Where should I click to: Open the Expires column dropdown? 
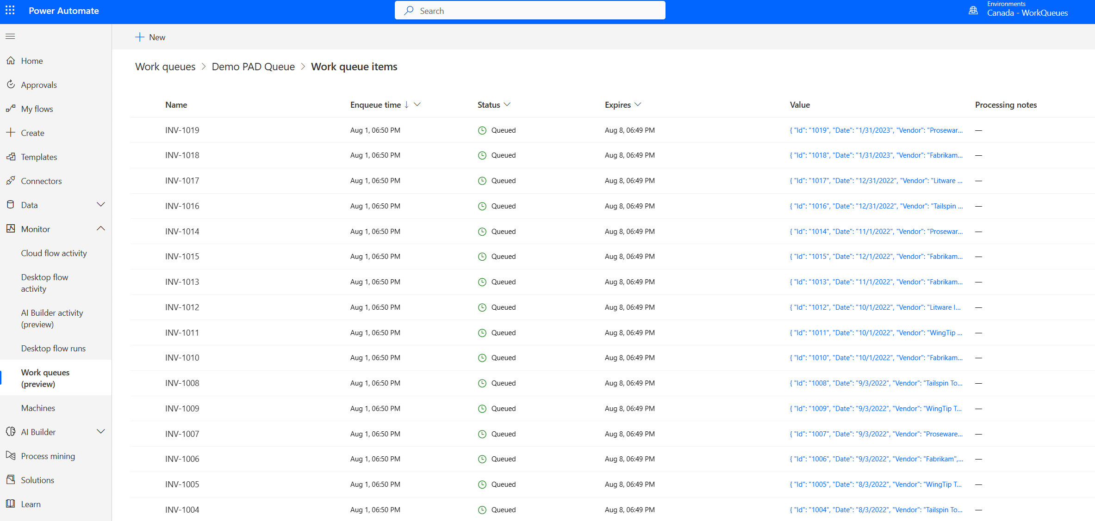638,104
